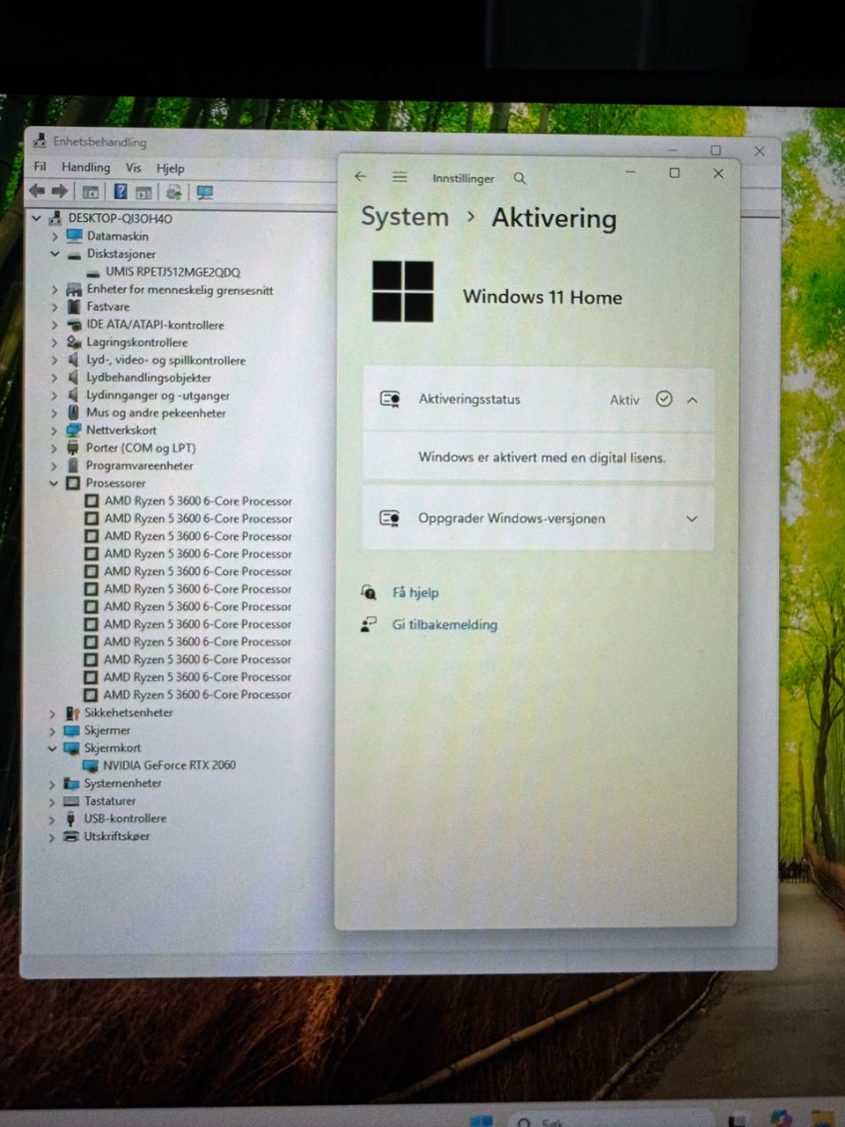Expand Oppgrader Windows-versjonen chevron
This screenshot has width=845, height=1127.
[692, 519]
